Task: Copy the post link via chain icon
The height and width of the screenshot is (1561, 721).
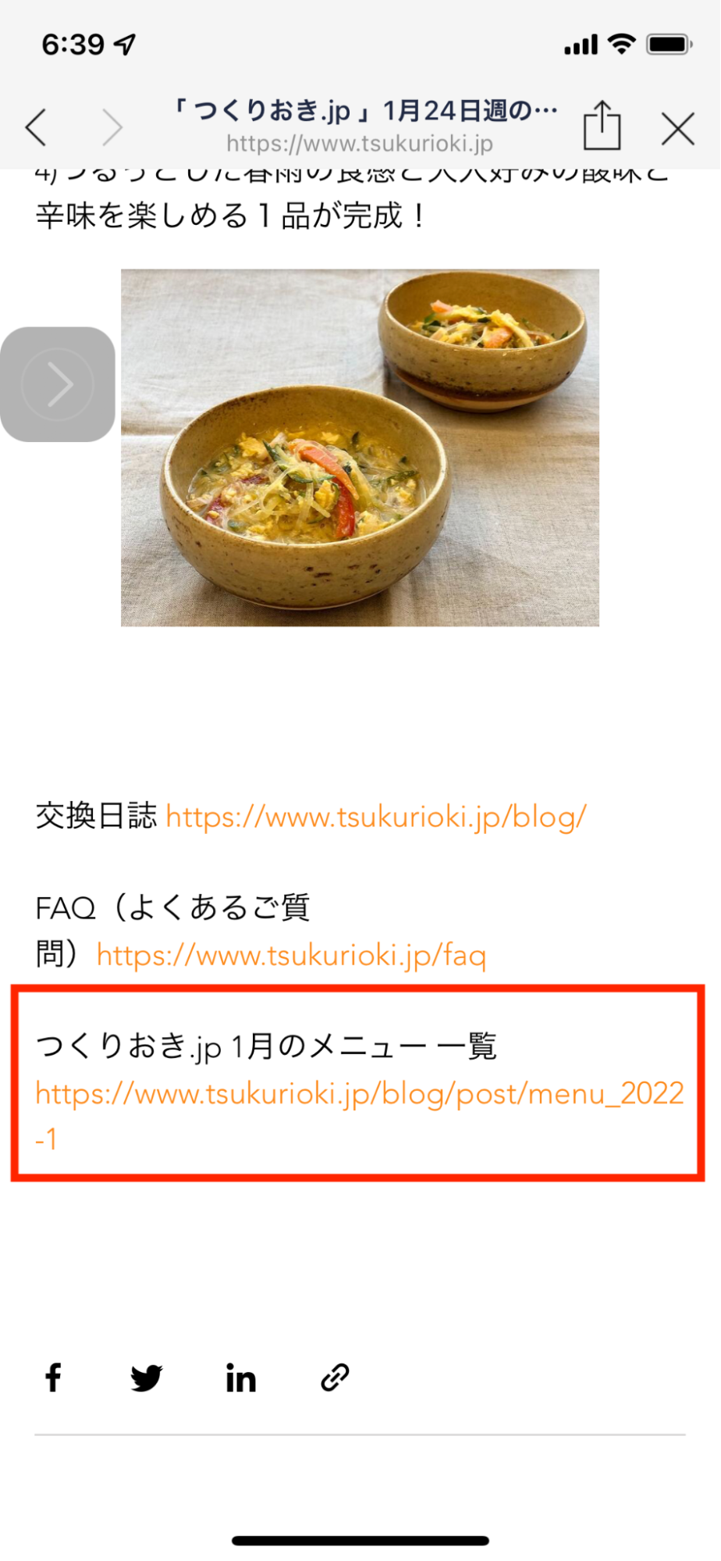Action: pyautogui.click(x=335, y=1378)
